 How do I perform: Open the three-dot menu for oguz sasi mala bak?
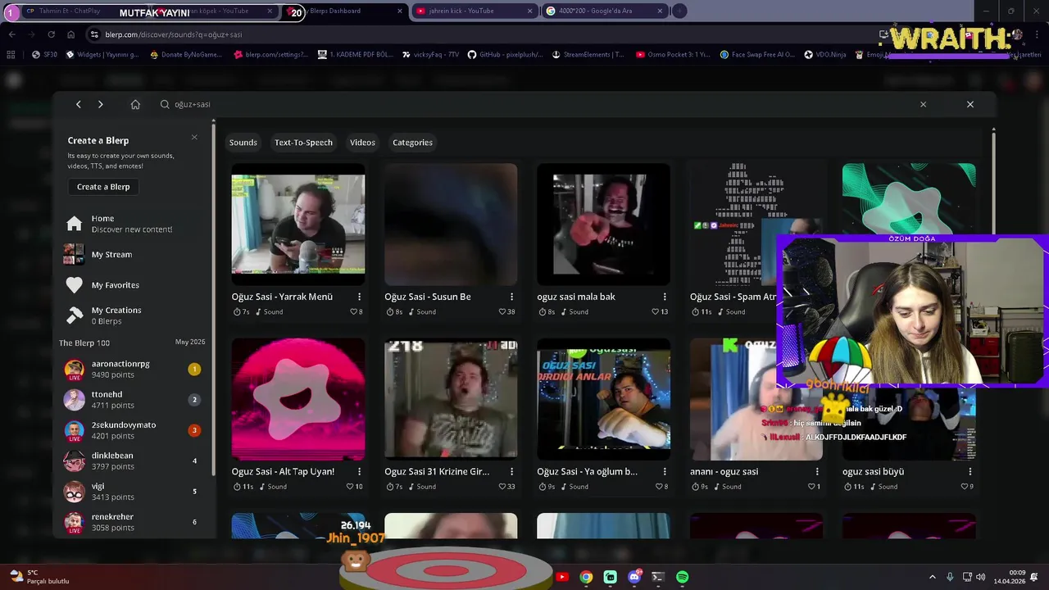coord(665,297)
